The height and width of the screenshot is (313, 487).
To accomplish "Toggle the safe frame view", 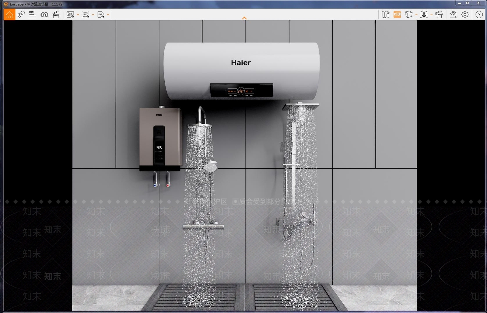I will click(397, 15).
